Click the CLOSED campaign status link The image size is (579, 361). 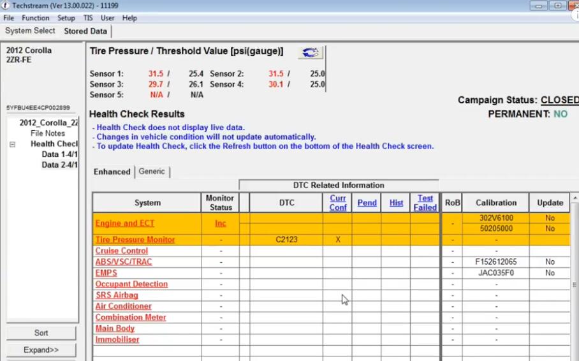click(560, 100)
